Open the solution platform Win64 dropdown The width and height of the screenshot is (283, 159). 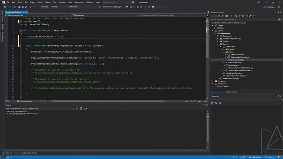[59, 7]
